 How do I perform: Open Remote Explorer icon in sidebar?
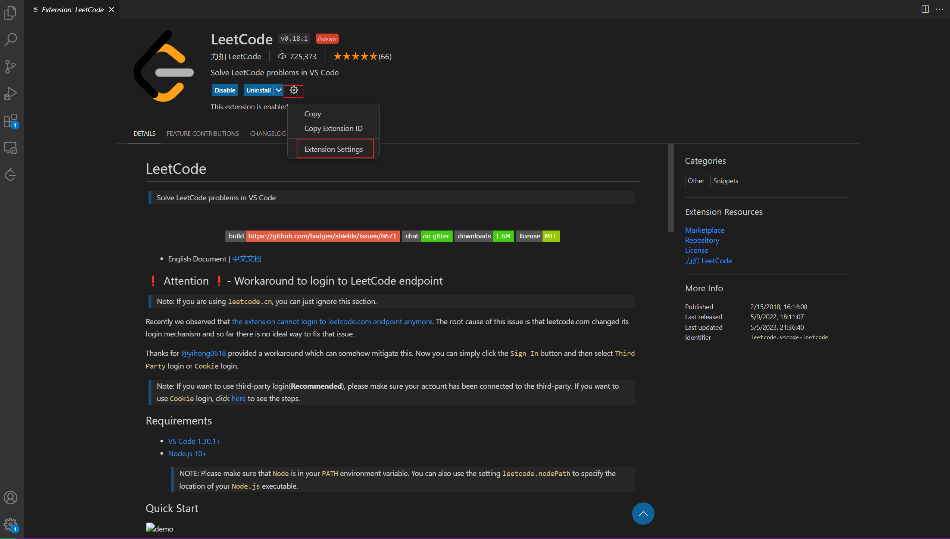(10, 148)
